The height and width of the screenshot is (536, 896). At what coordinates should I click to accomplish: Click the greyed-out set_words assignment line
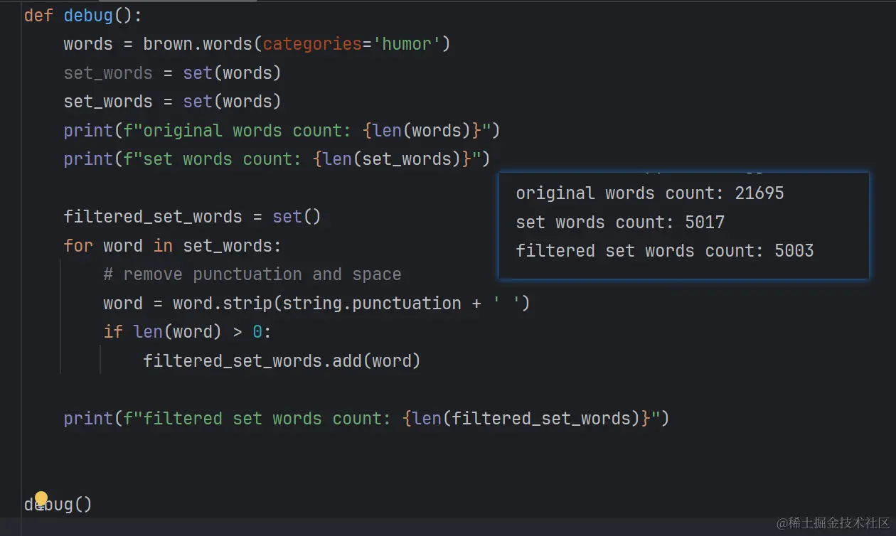point(172,73)
